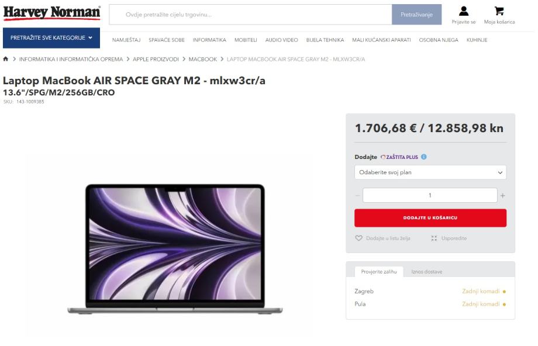The image size is (538, 346).
Task: Click the red Dodajte u košaricu button
Action: point(430,218)
